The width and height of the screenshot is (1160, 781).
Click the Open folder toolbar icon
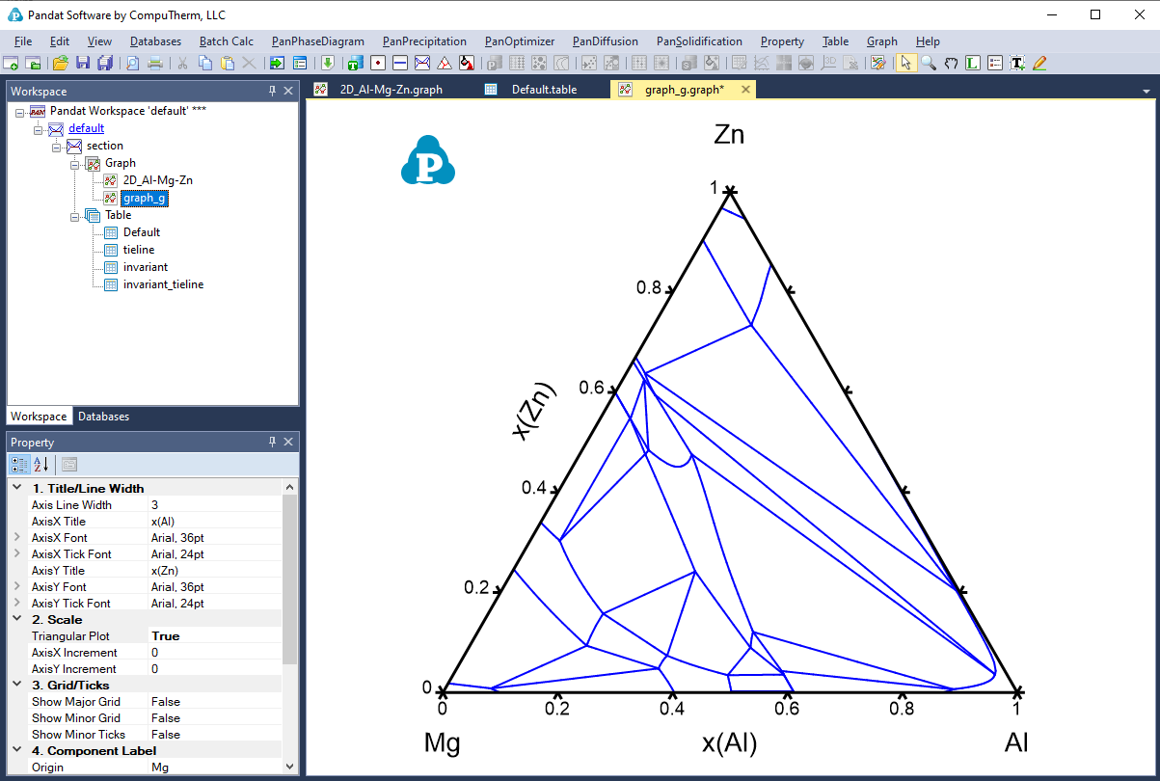coord(60,63)
